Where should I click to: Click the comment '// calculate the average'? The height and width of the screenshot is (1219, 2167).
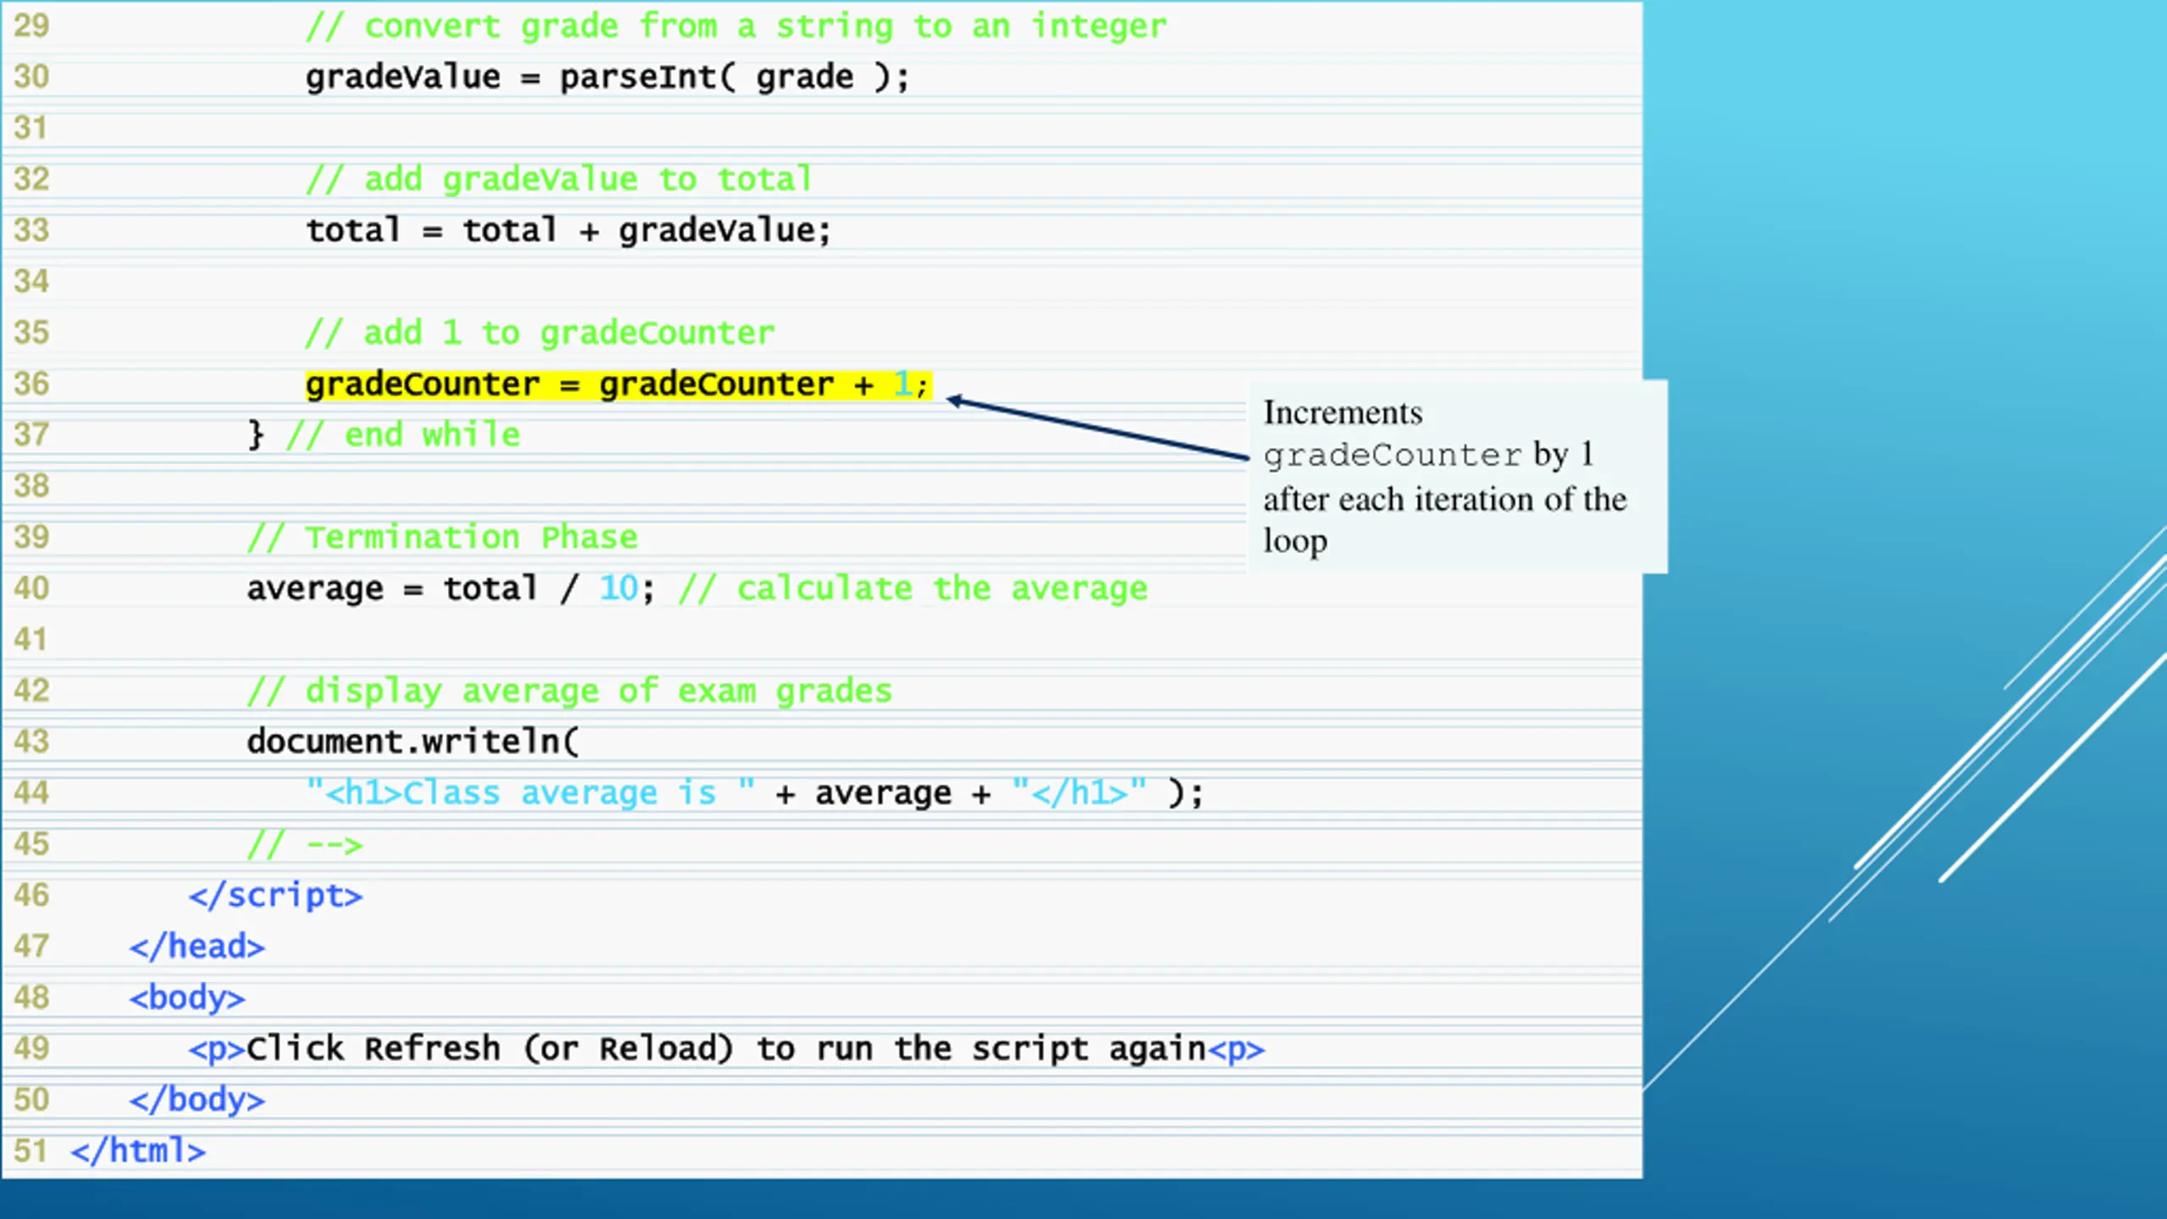coord(913,589)
